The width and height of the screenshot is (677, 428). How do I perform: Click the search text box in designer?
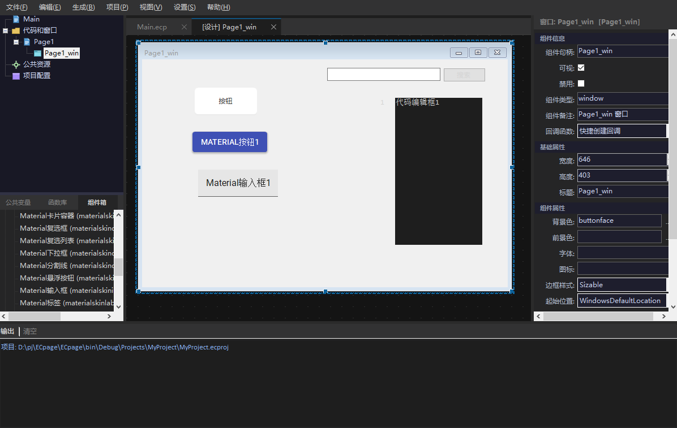pyautogui.click(x=383, y=74)
